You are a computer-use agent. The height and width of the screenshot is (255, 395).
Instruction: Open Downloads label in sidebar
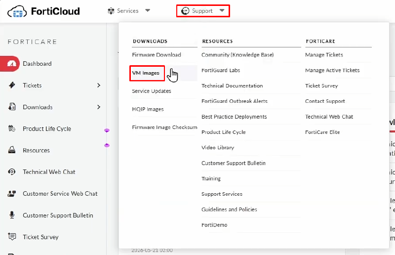38,107
